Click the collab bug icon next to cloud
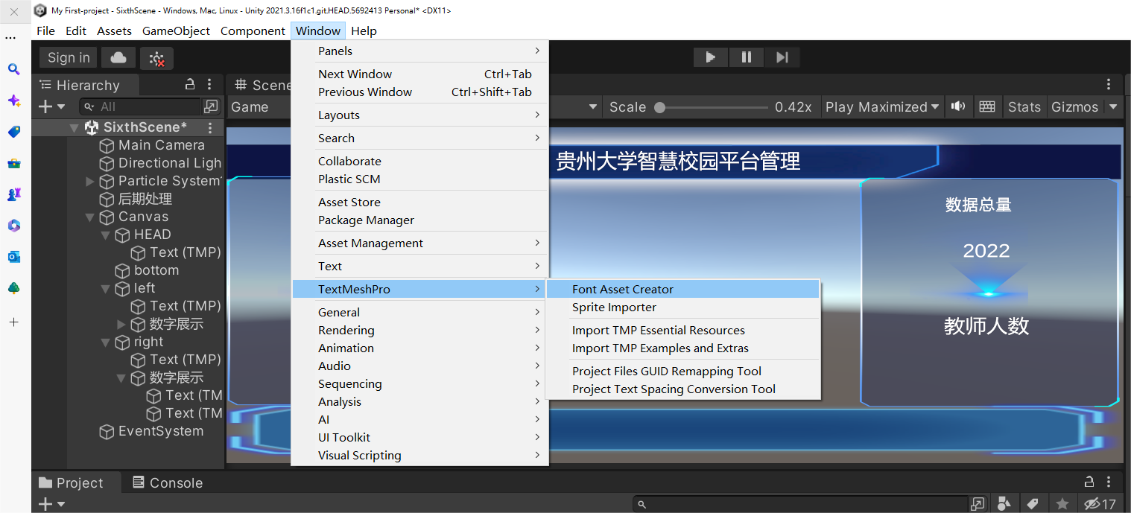 pyautogui.click(x=156, y=58)
